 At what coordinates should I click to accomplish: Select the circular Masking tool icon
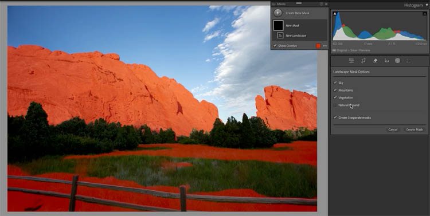(x=397, y=61)
